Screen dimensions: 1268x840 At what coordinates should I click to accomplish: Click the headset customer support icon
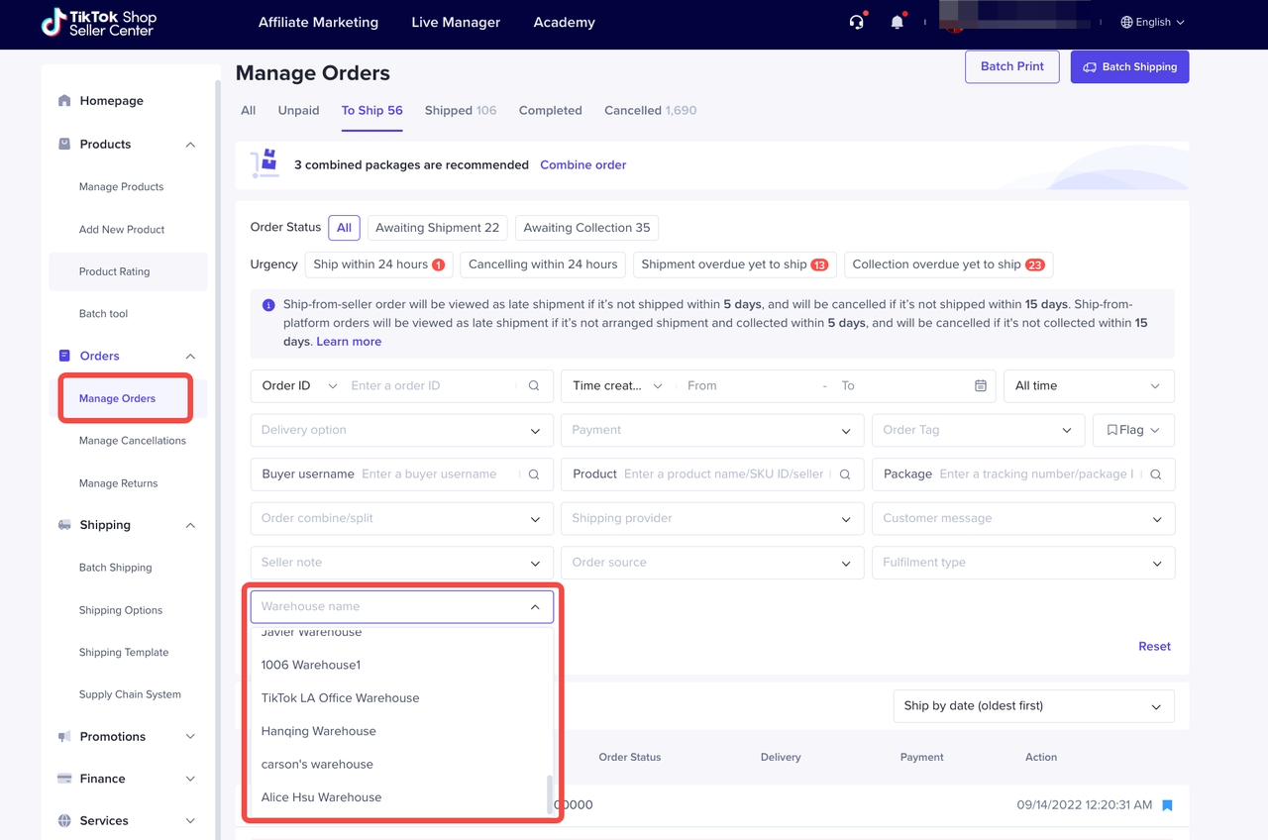pos(856,22)
